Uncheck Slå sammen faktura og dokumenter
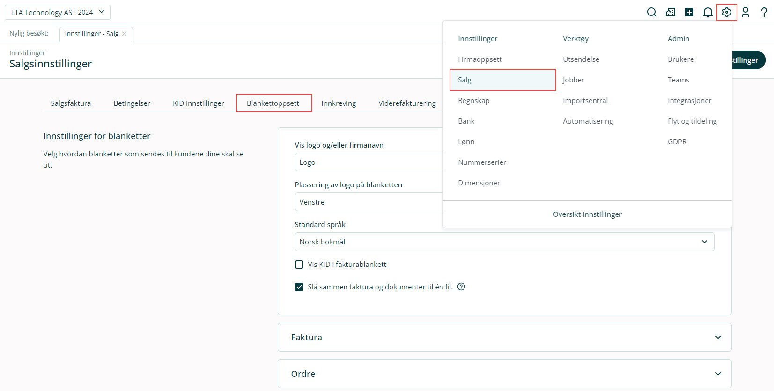This screenshot has height=391, width=774. (299, 287)
